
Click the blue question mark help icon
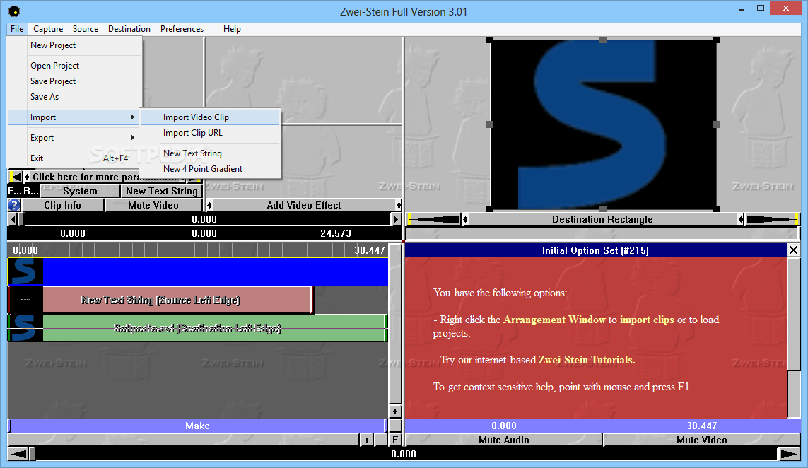(x=14, y=205)
